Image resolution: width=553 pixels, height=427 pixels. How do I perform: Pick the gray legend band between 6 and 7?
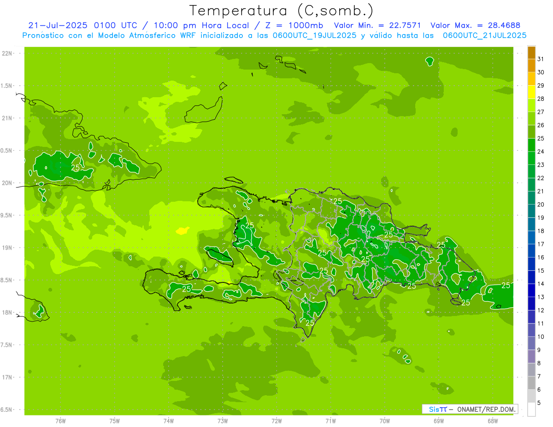(x=531, y=383)
